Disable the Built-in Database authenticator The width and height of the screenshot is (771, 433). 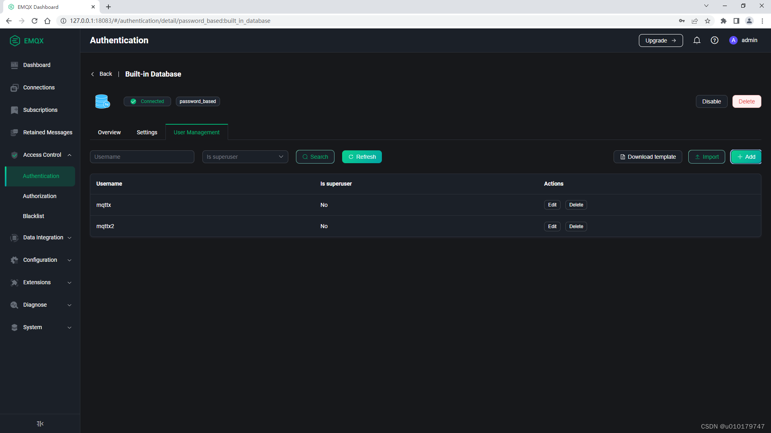(711, 101)
